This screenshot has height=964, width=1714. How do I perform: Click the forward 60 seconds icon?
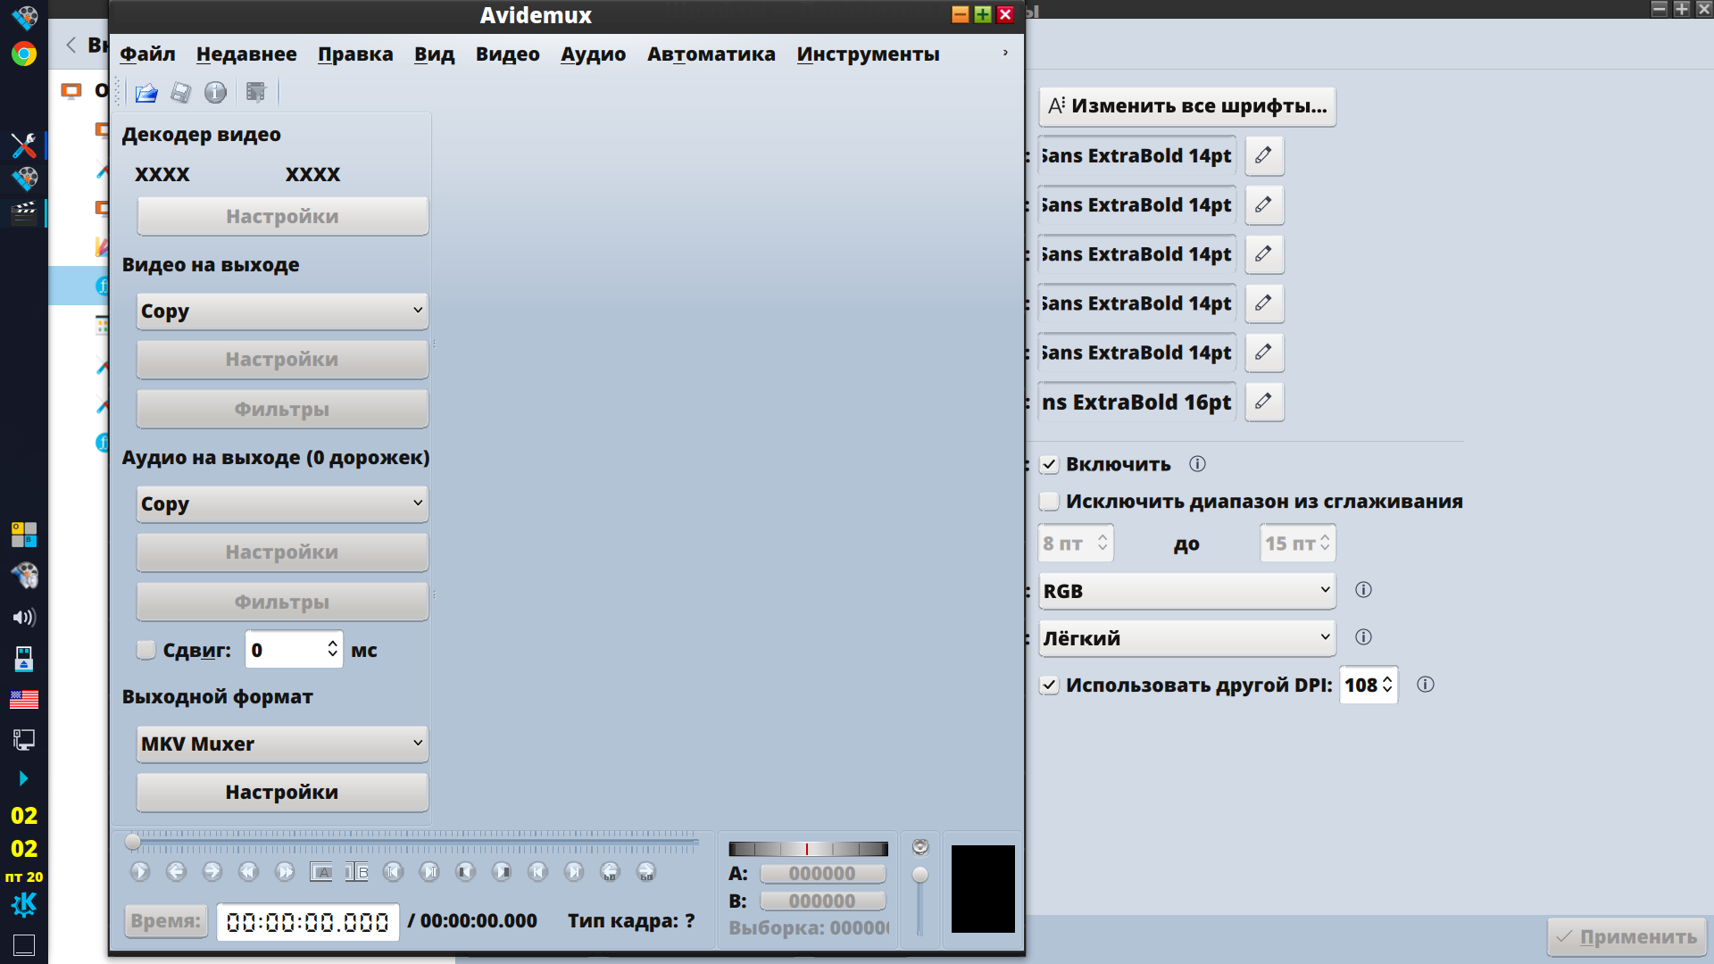pyautogui.click(x=646, y=872)
